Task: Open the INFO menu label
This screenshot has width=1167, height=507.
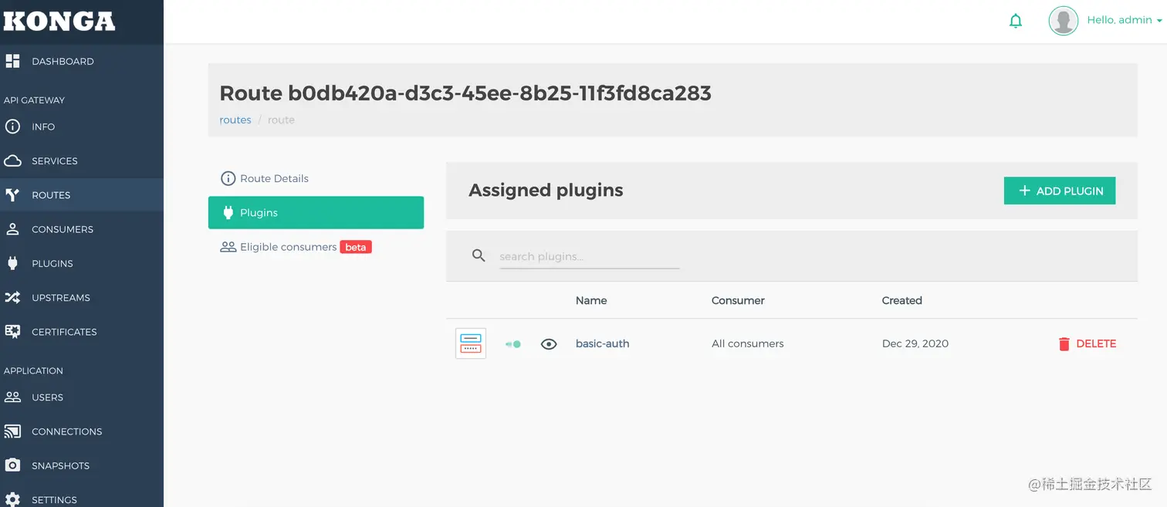Action: [x=43, y=127]
